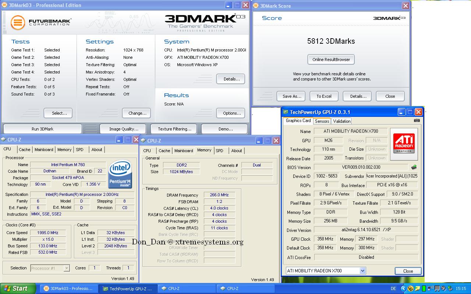The width and height of the screenshot is (471, 294).
Task: Save the BIOS with the chip icon
Action: [414, 167]
